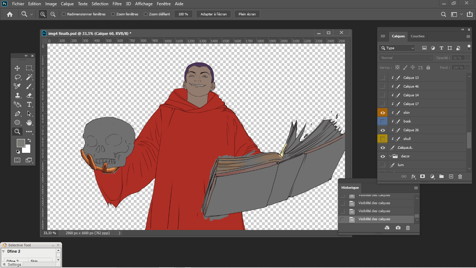This screenshot has height=268, width=476.
Task: Select the Eraser tool
Action: [29, 95]
